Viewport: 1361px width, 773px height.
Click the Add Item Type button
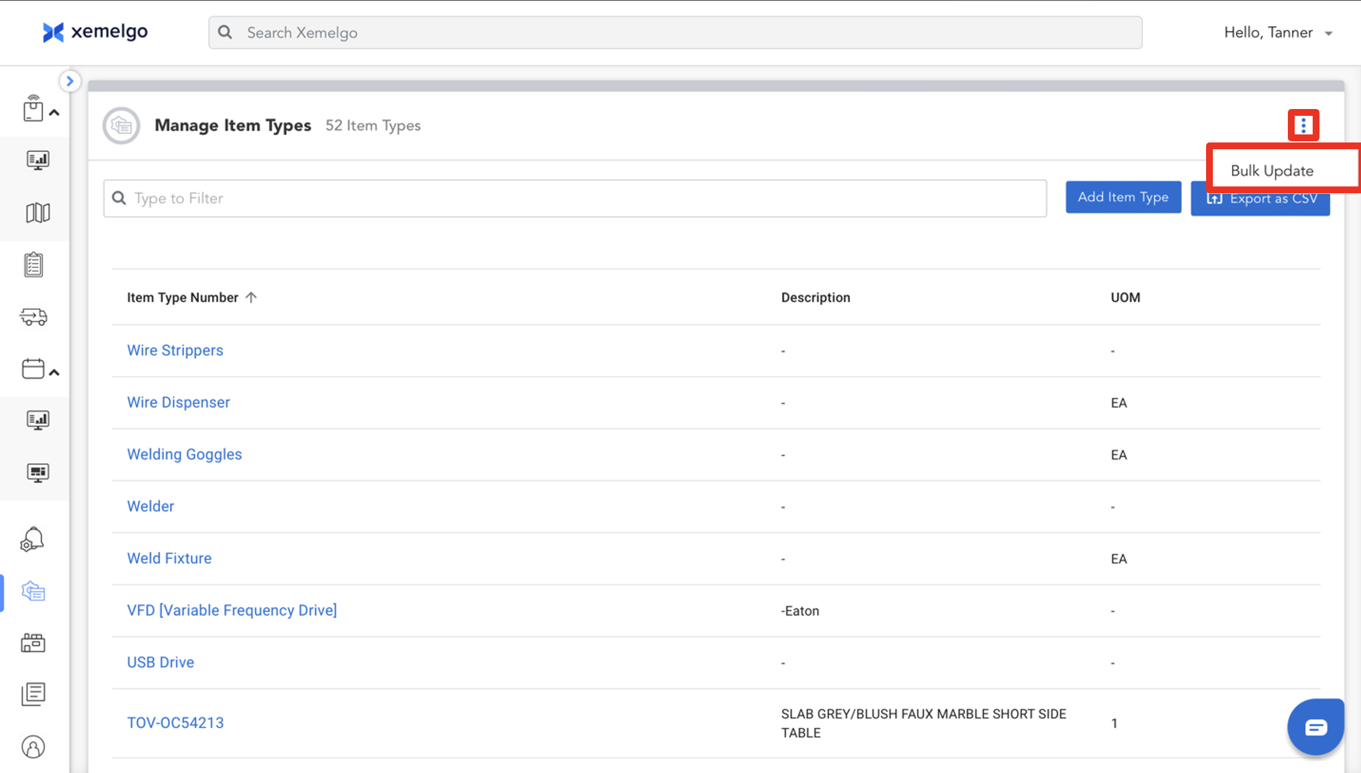click(1123, 198)
